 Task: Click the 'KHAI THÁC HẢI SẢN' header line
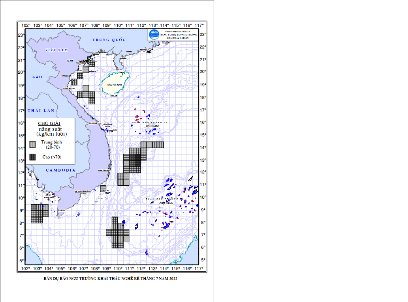(x=178, y=38)
